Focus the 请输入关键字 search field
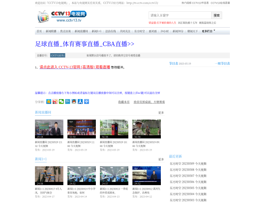The width and height of the screenshot is (264, 203). pos(180,15)
